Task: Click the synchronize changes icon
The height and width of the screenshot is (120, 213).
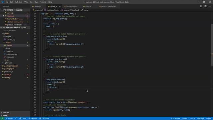Action: pyautogui.click(x=16, y=119)
